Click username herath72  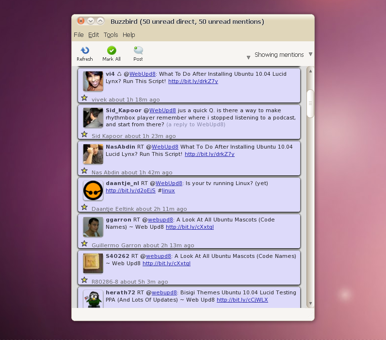120,293
